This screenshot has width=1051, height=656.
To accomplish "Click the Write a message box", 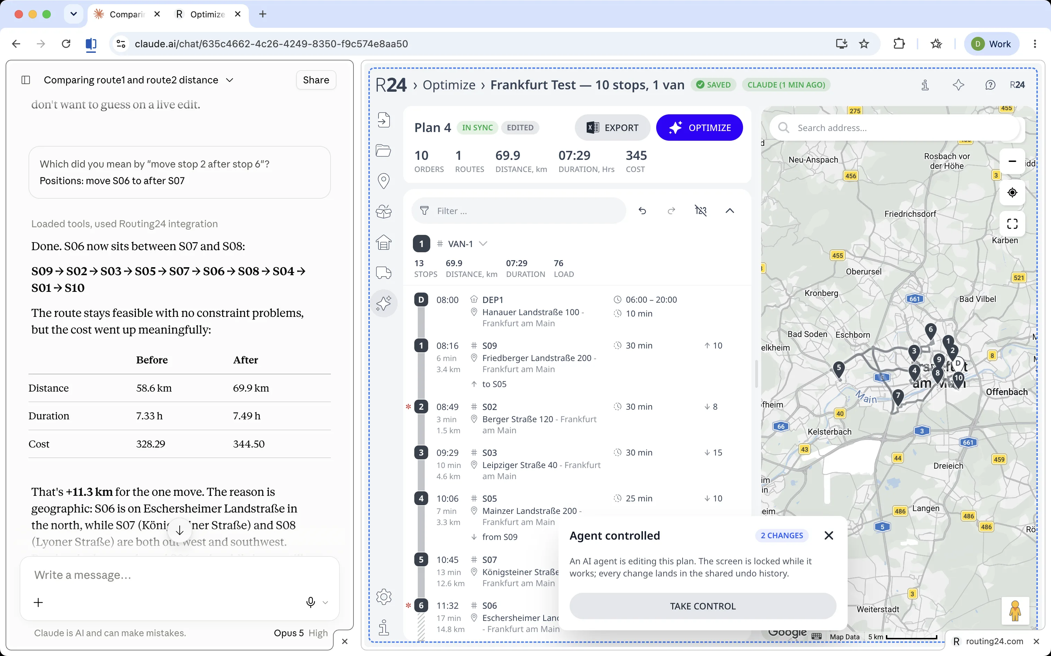I will click(179, 575).
